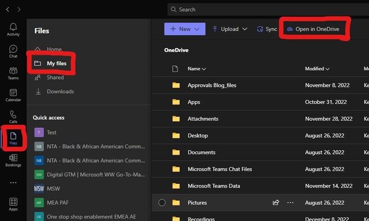Screen dimensions: 369x221
Task: Open the MSW quick access logo
Action: pos(39,188)
